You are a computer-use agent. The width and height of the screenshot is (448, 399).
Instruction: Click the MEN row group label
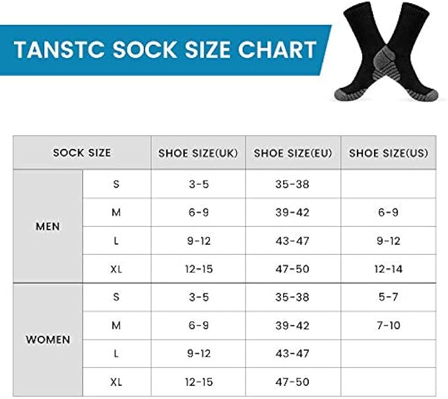point(48,226)
